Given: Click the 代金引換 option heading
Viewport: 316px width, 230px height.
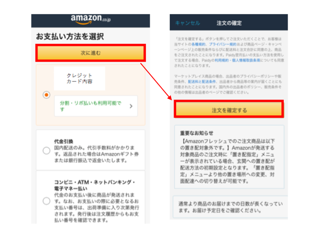Looking at the screenshot, I should [x=64, y=142].
